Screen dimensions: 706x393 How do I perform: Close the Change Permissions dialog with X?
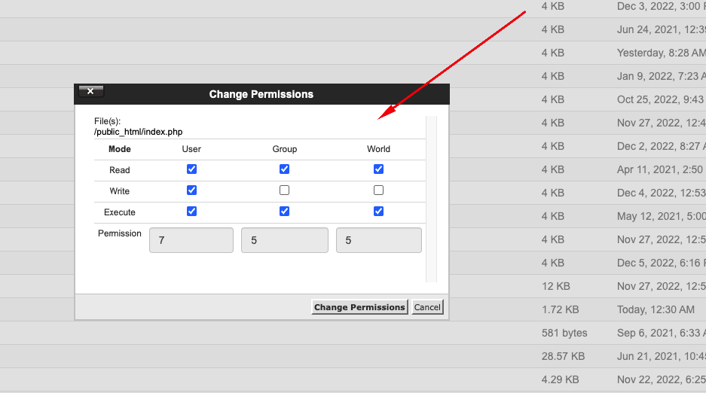click(x=90, y=91)
